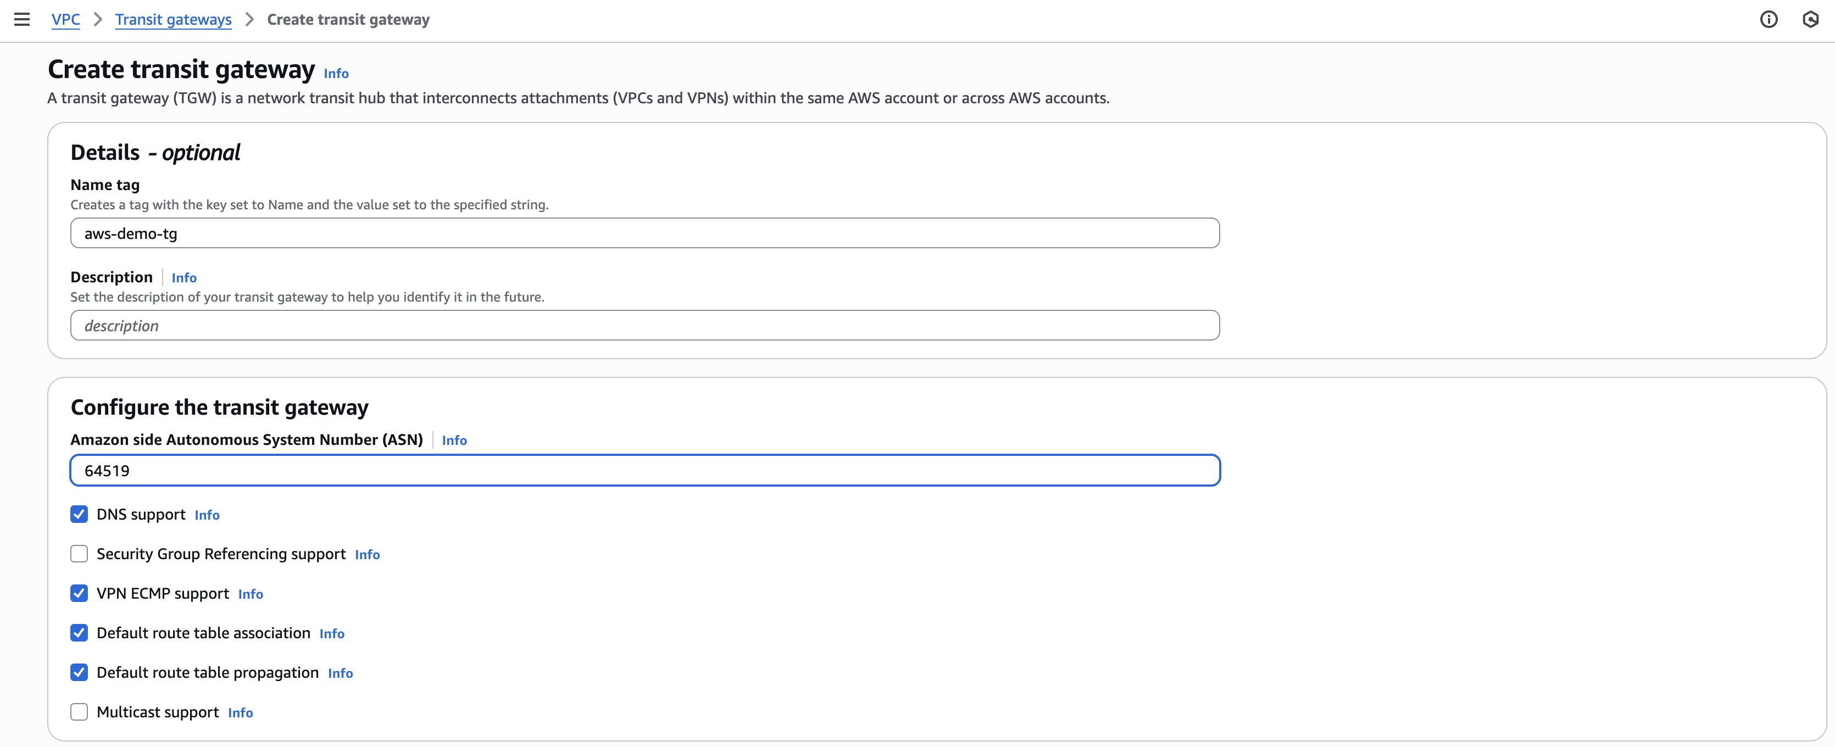Open Info link for Multicast support
Image resolution: width=1835 pixels, height=747 pixels.
(x=241, y=713)
